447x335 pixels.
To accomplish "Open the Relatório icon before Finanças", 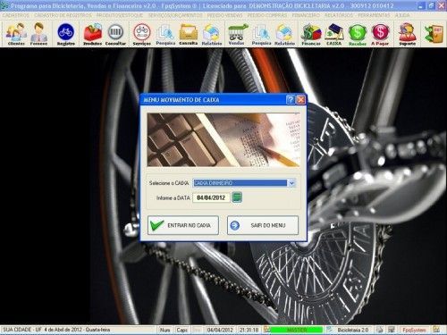I will click(x=284, y=34).
